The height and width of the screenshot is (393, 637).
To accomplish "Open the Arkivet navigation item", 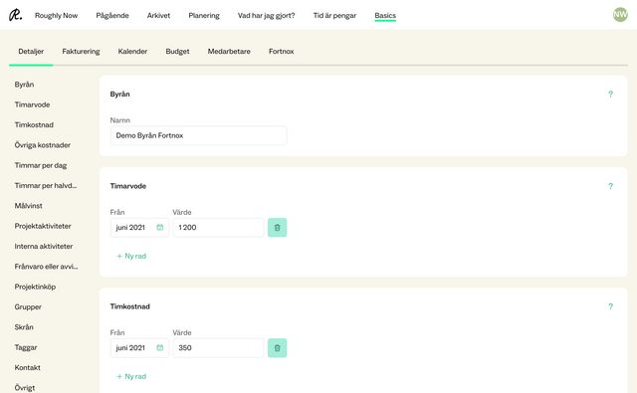I will (x=158, y=16).
